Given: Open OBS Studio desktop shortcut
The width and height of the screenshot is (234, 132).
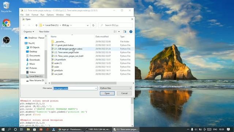Looking at the screenshot, I should (6, 41).
